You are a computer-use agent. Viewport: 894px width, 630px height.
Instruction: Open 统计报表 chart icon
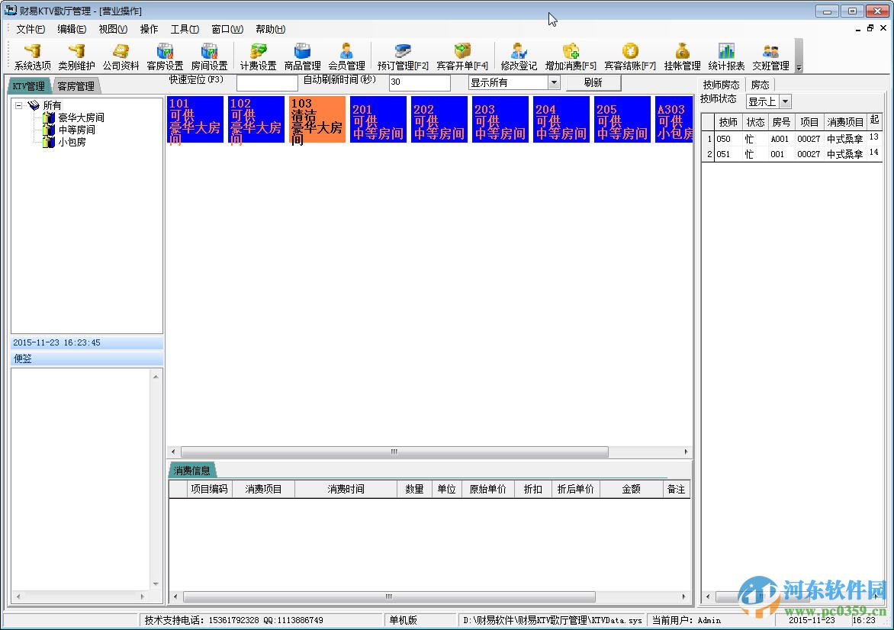(x=726, y=57)
